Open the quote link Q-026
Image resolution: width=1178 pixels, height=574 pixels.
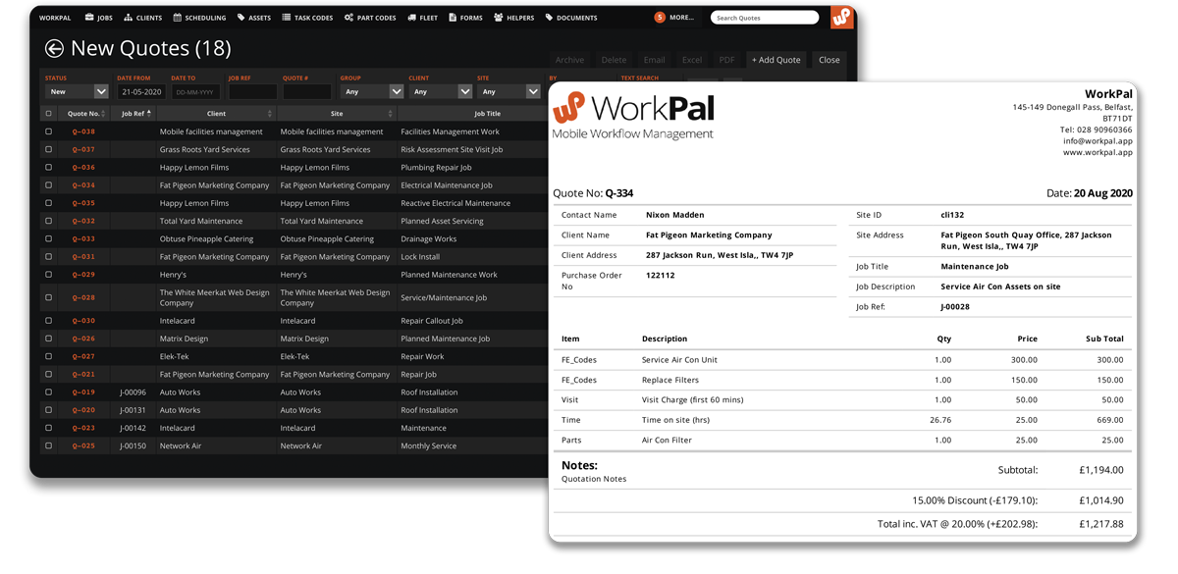(83, 339)
